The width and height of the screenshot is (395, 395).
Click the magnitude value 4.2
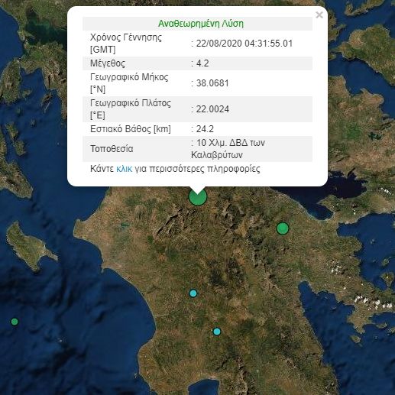[x=202, y=63]
